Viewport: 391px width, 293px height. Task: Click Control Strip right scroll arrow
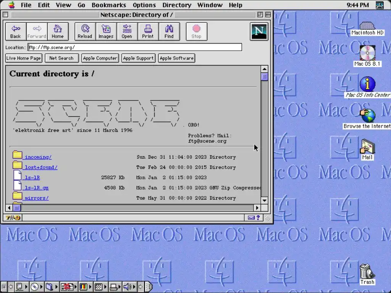(141, 287)
